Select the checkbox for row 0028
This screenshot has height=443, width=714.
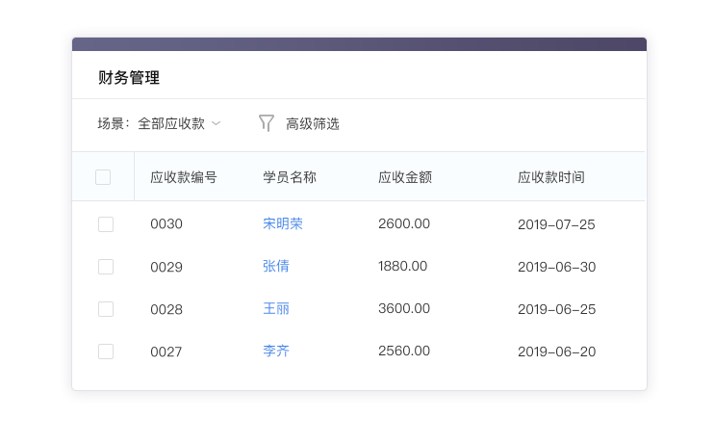106,309
